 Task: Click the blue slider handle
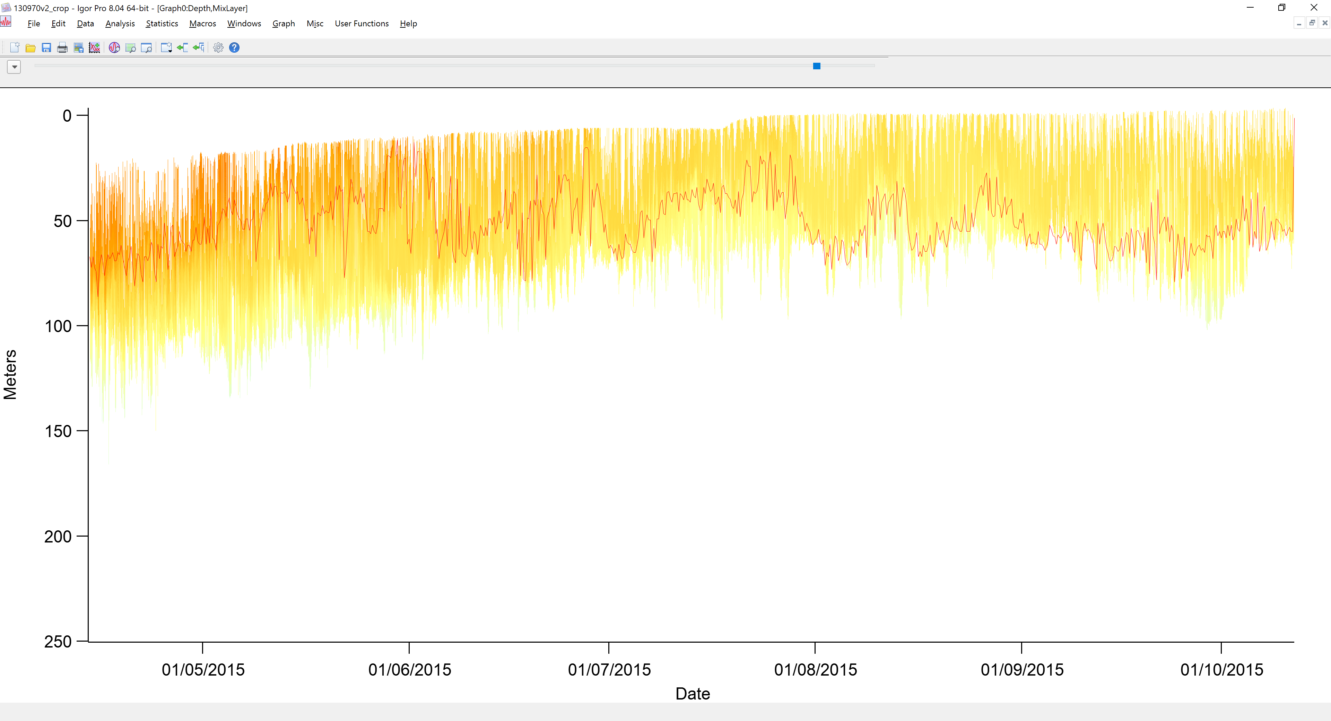[816, 66]
